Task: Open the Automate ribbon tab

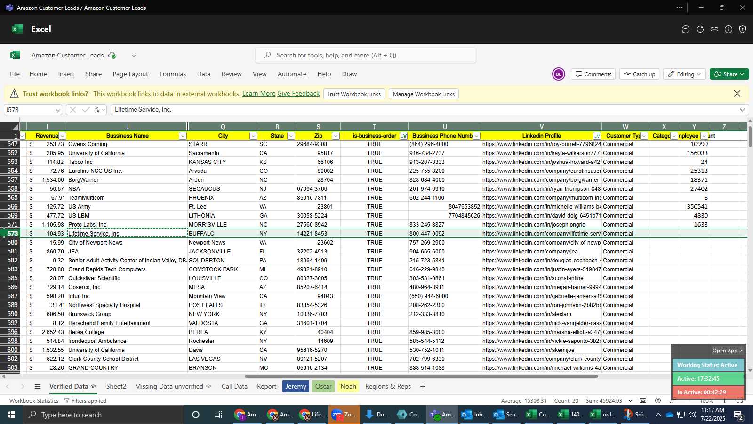Action: [x=292, y=74]
